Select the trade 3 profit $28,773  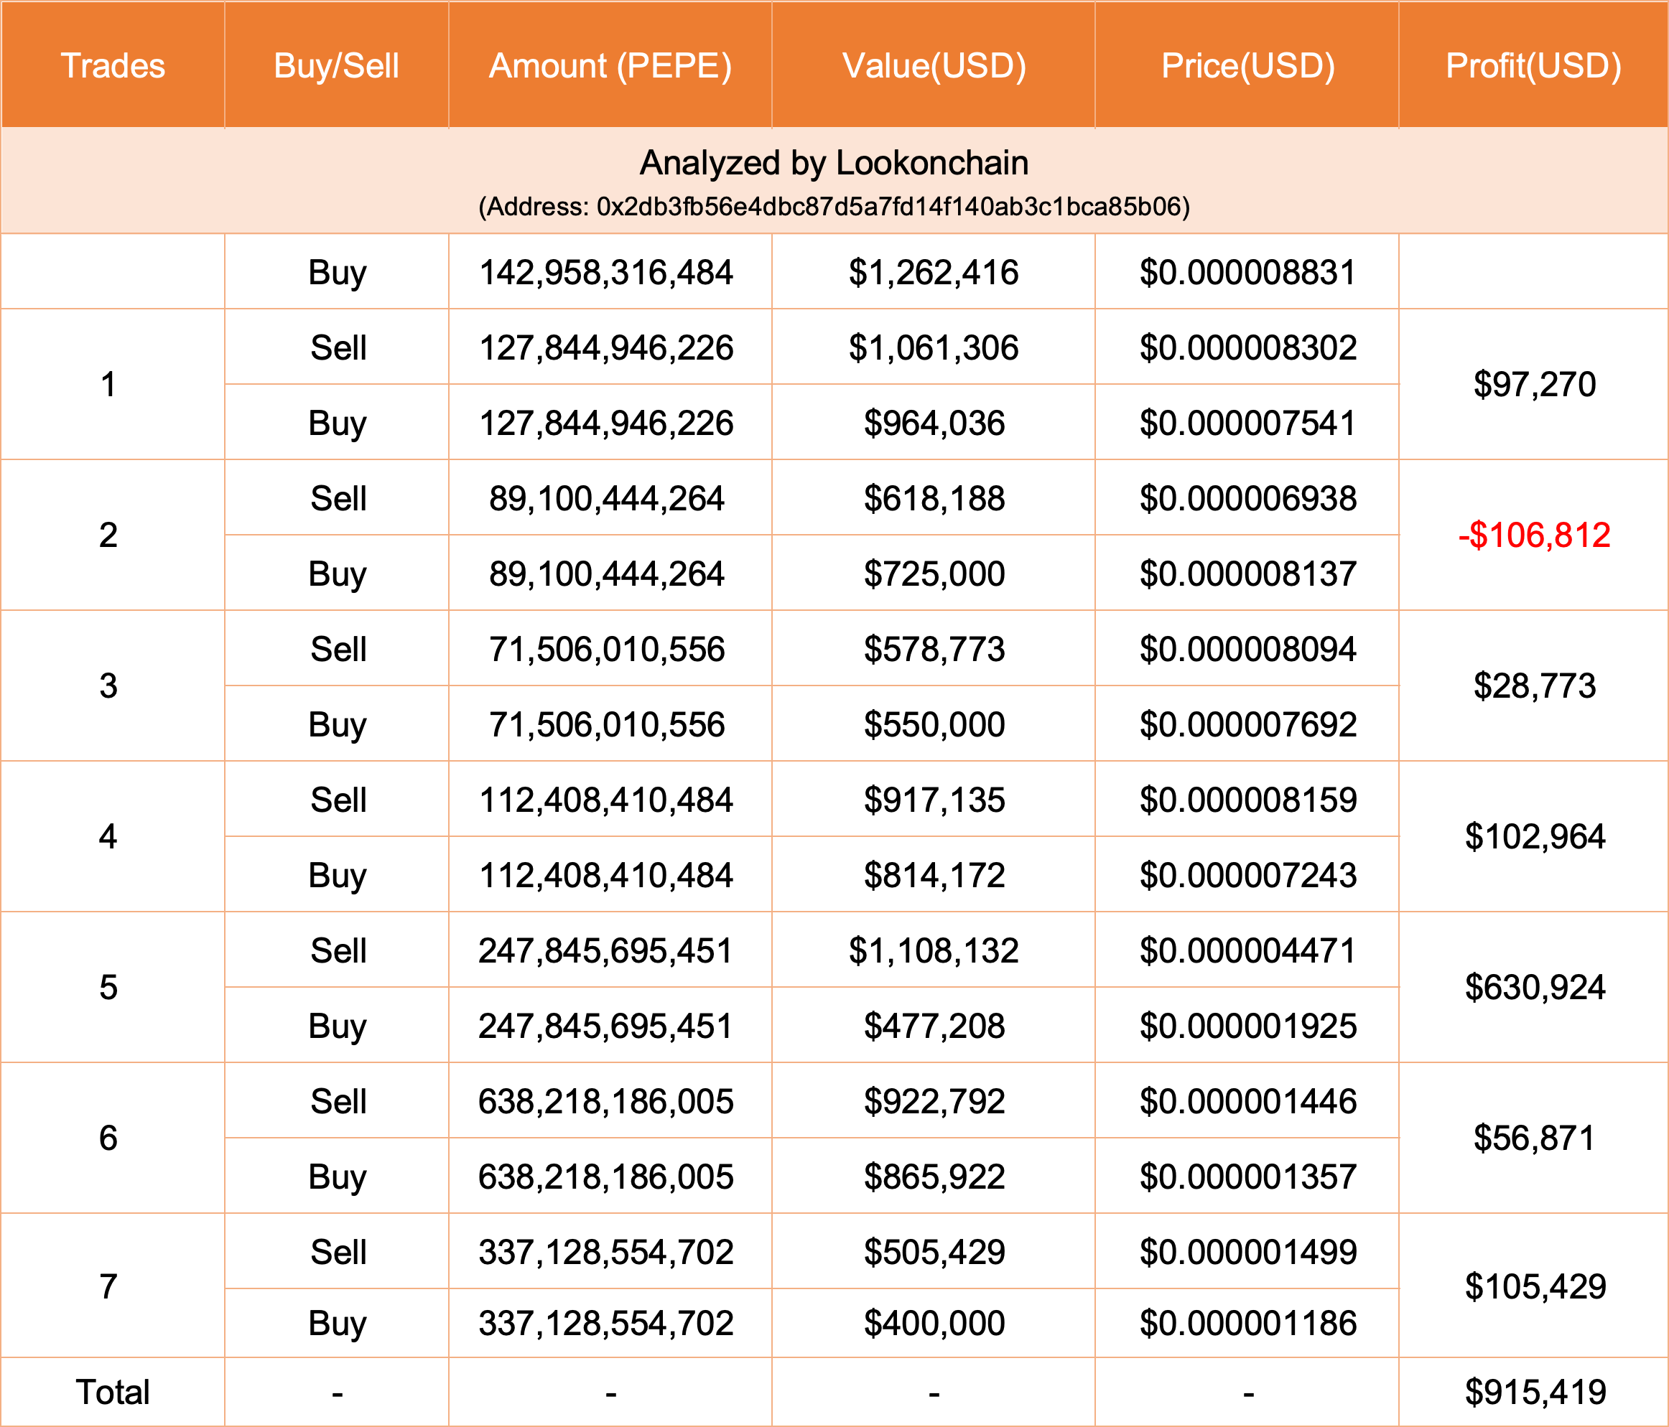[x=1534, y=686]
